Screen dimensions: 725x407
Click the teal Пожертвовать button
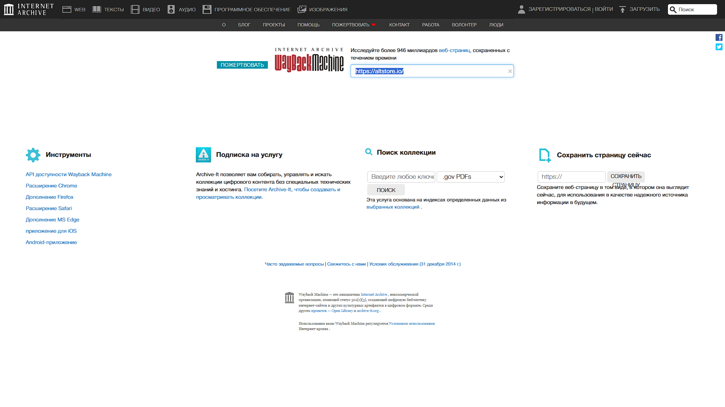(242, 65)
